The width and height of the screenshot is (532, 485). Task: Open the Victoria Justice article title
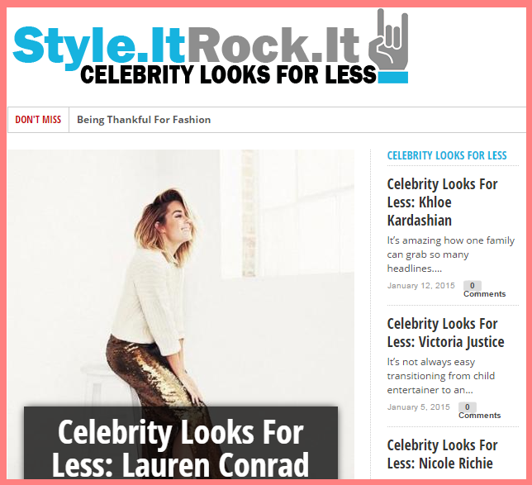pyautogui.click(x=445, y=333)
